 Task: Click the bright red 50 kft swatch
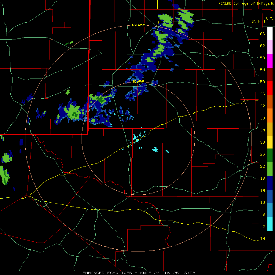[270, 88]
